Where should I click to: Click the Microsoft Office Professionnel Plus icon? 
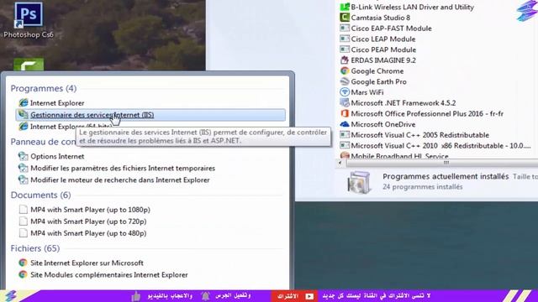345,113
